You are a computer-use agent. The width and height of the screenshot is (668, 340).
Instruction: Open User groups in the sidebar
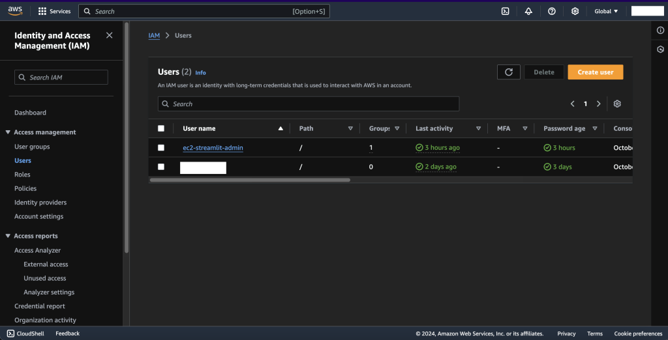pos(32,147)
